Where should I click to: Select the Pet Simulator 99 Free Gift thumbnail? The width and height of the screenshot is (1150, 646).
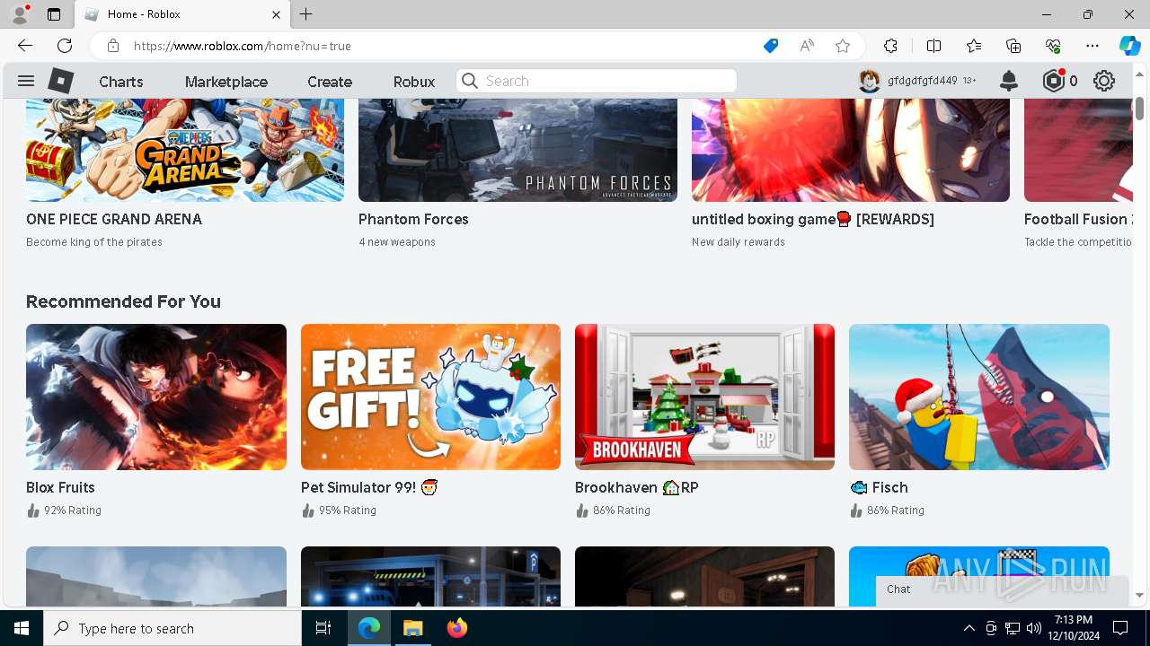pyautogui.click(x=430, y=397)
